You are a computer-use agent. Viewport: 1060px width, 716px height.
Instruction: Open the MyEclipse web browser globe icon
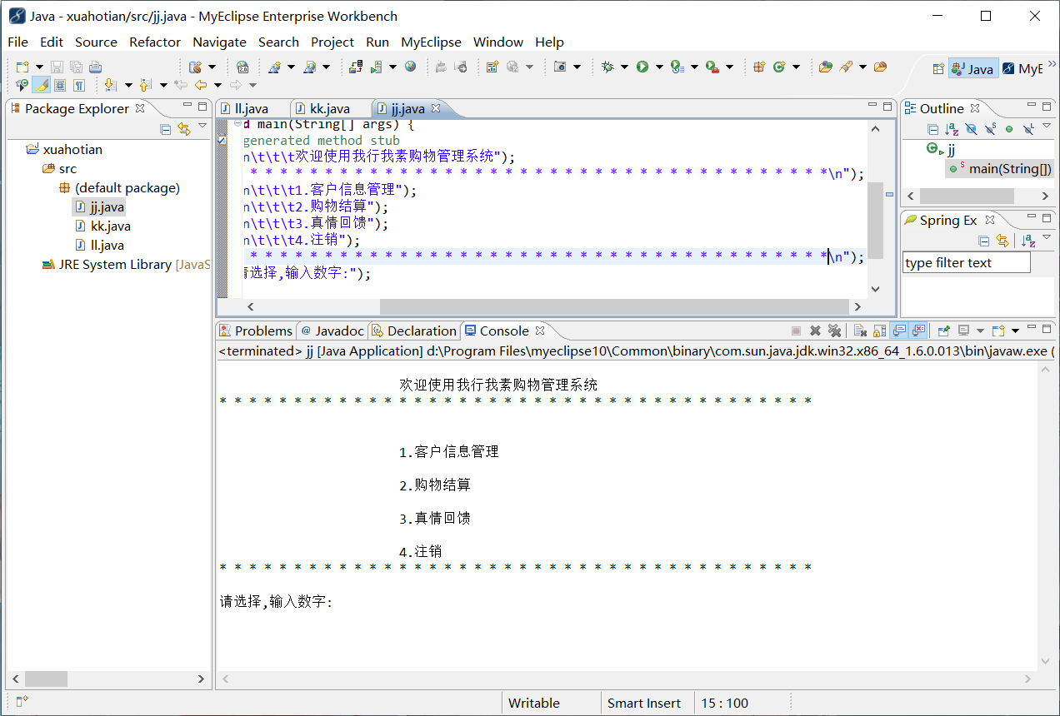click(411, 67)
